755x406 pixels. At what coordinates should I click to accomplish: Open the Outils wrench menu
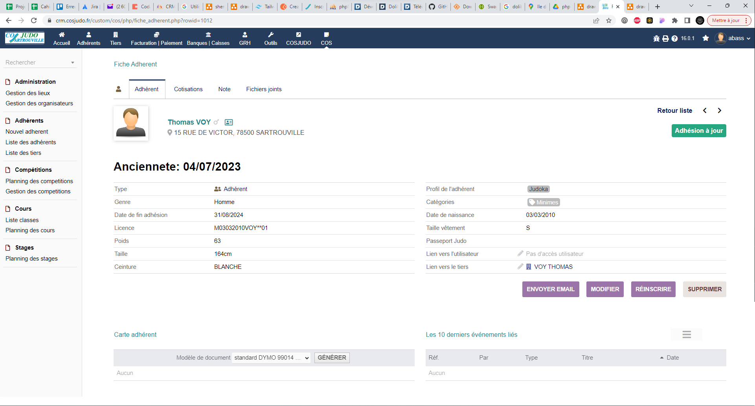point(271,39)
